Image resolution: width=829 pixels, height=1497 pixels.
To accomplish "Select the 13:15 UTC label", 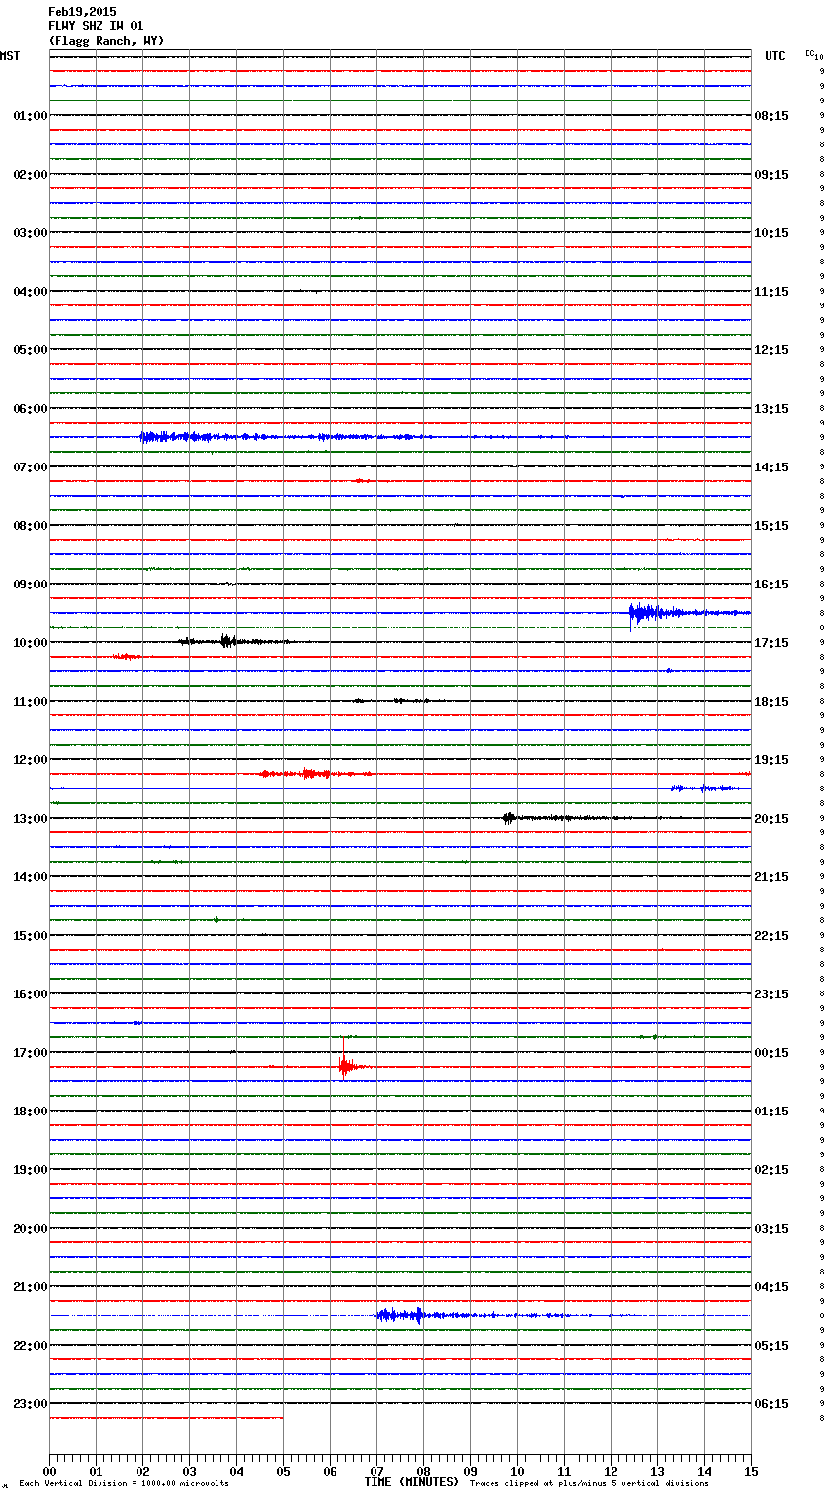I will [x=771, y=409].
